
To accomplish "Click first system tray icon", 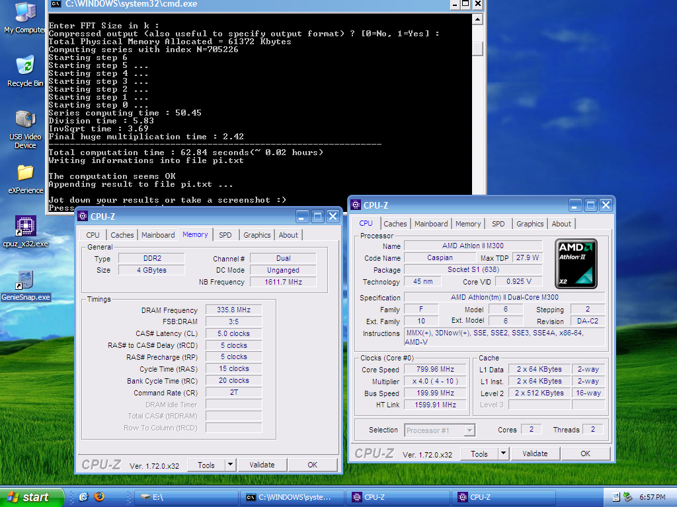I will [x=616, y=497].
